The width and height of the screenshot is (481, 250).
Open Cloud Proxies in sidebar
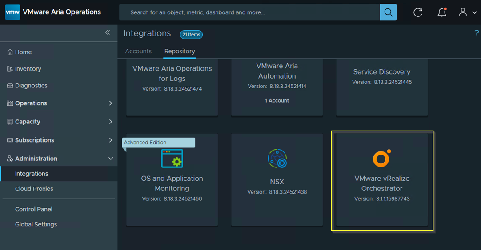(34, 189)
